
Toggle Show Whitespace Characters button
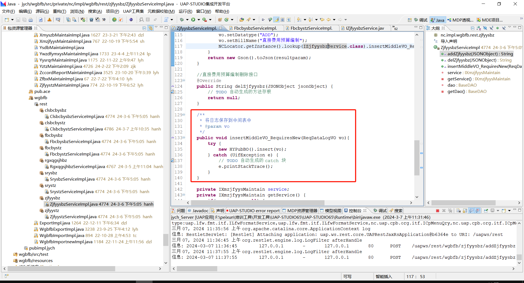coord(289,20)
